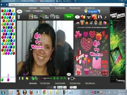Add the pink teddy bear sticker
Screen dimensions: 127x95
pos(79,69)
